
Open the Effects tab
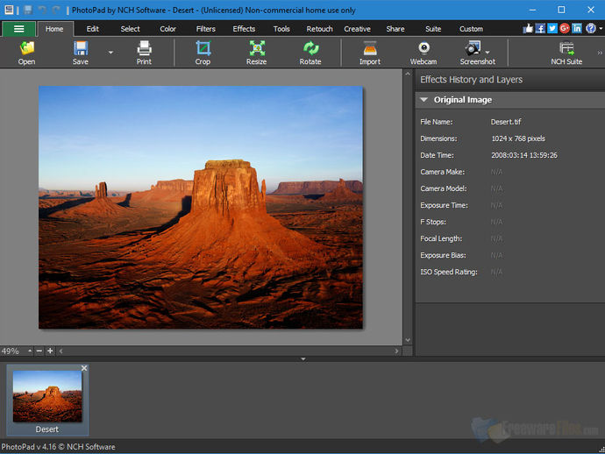coord(244,29)
